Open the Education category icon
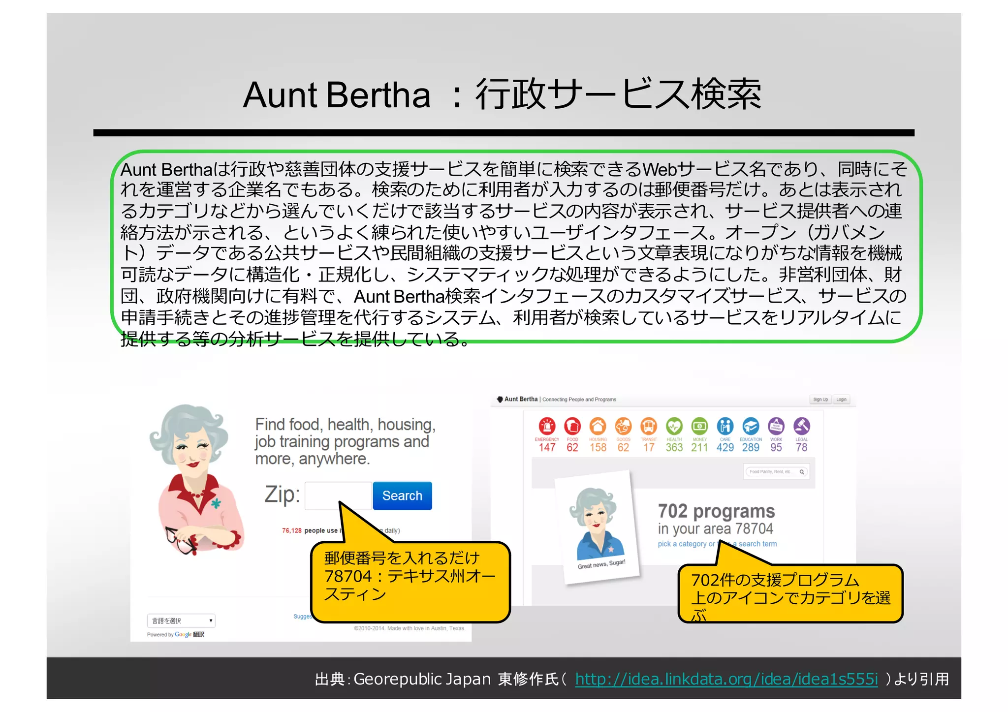This screenshot has width=1008, height=712. 751,426
